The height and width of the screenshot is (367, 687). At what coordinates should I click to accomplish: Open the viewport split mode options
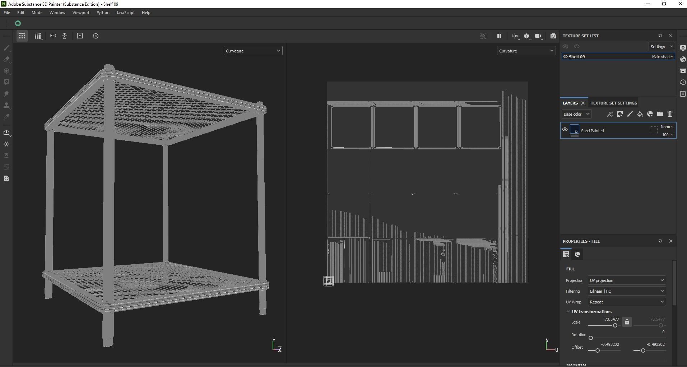515,36
